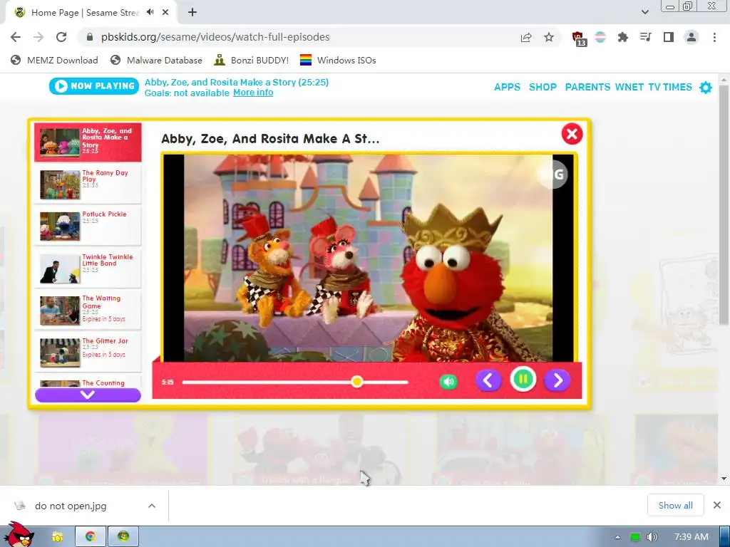Open Windows ISOs bookmark

pos(338,60)
